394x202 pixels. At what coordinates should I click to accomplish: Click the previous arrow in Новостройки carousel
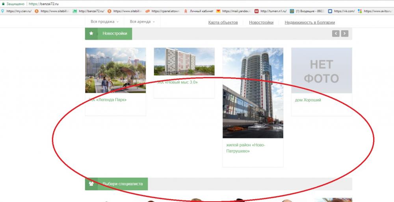336,33
